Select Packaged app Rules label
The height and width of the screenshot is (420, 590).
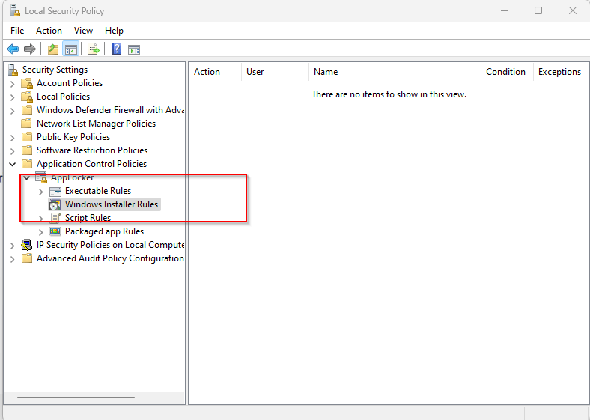[104, 231]
